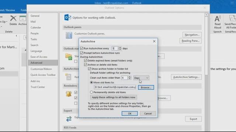Click the Reminders bell icon
The height and width of the screenshot is (132, 236).
pos(69,94)
